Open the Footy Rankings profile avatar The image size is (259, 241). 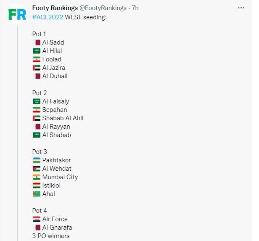point(17,14)
